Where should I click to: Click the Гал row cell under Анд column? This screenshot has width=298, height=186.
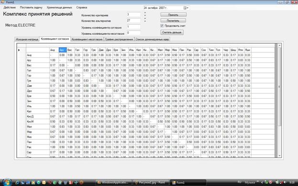54,71
